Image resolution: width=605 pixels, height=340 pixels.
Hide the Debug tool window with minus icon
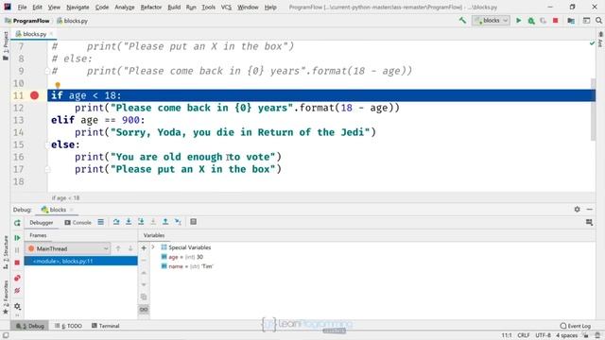pos(590,209)
